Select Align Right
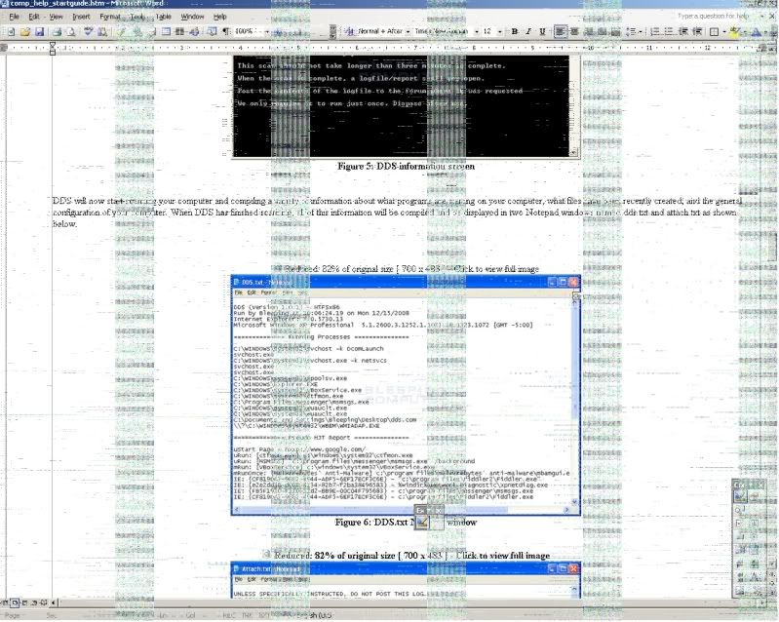779x622 pixels. pyautogui.click(x=589, y=32)
